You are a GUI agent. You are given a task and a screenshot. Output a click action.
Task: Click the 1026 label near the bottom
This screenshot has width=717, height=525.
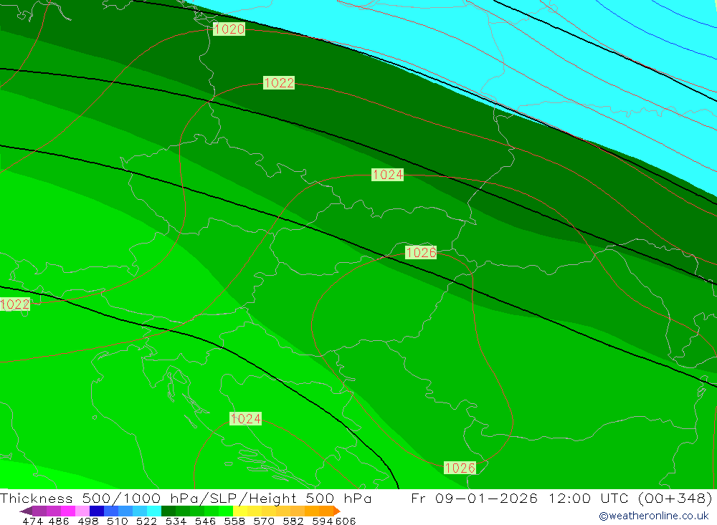460,468
